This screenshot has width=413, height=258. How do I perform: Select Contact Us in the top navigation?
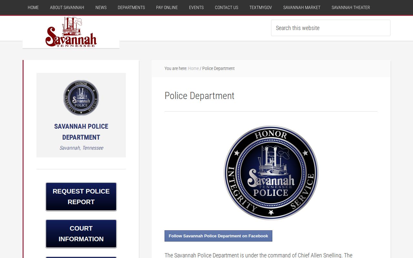227,7
